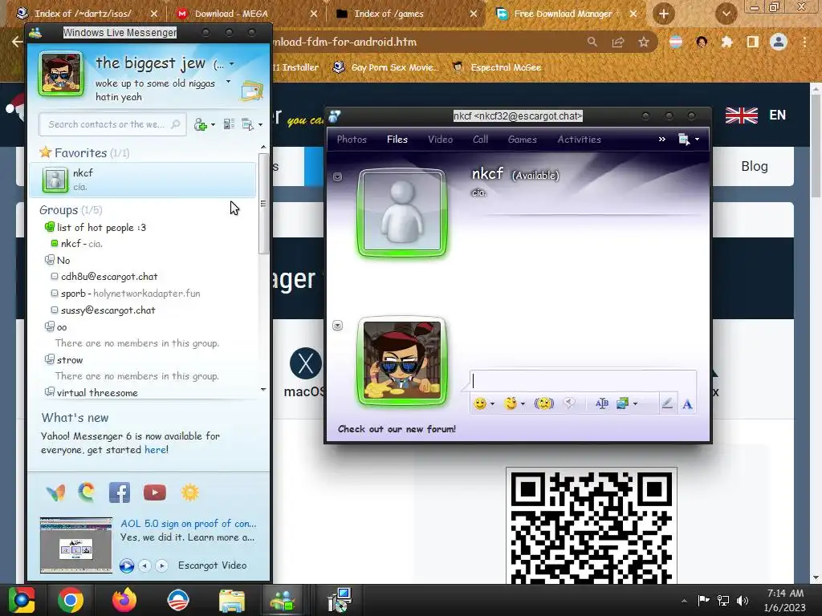Screen dimensions: 822x616
Task: Open Activities tab in nkcf chat window
Action: [580, 140]
